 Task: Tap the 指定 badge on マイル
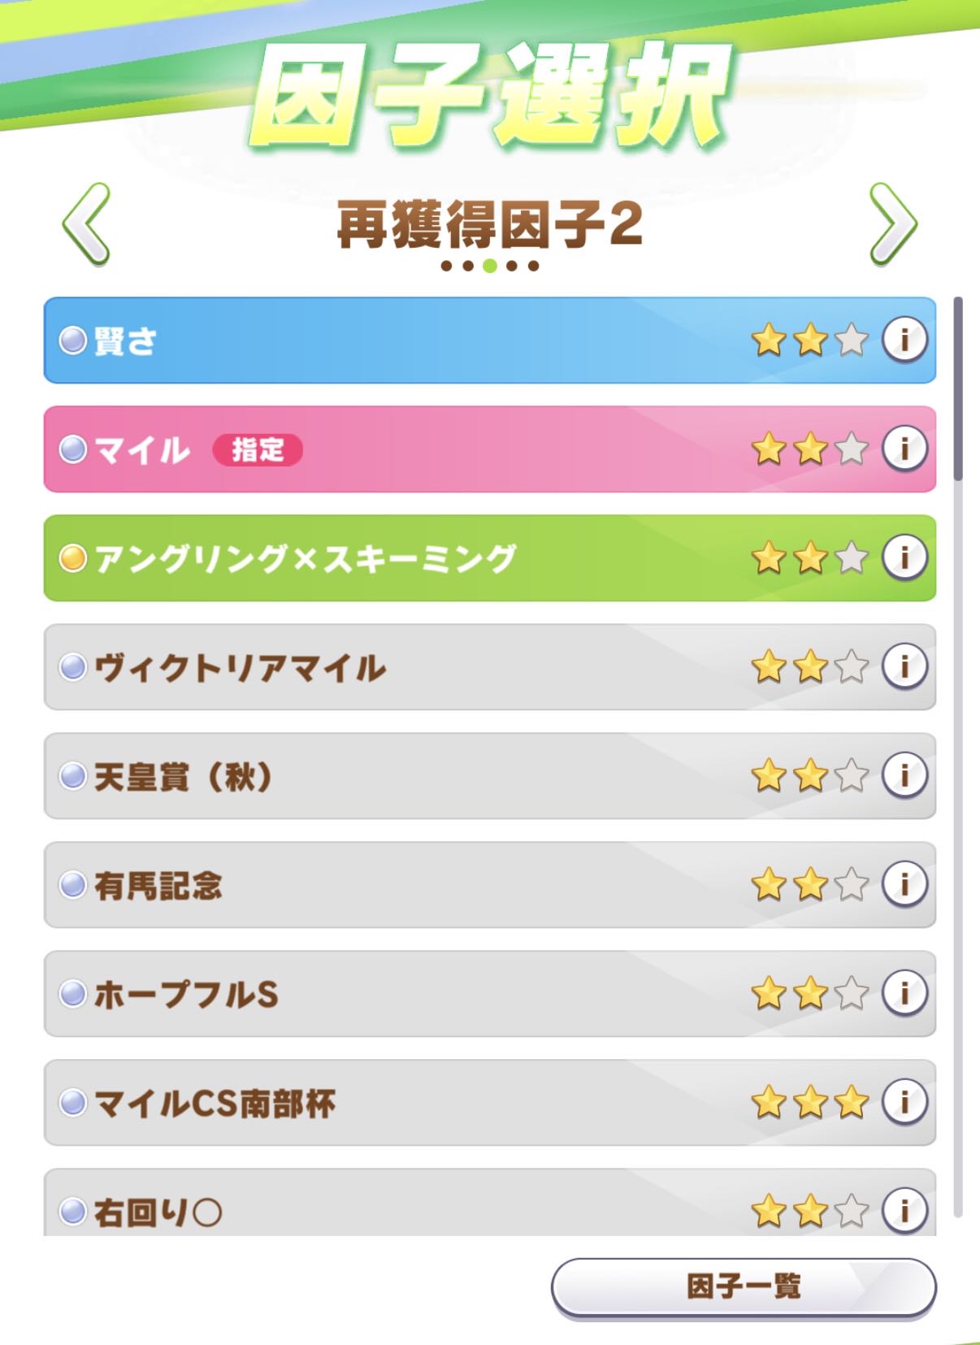[x=258, y=449]
